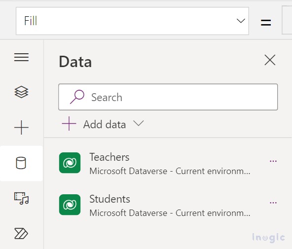Open more options for Teachers
The image size is (292, 249).
point(273,161)
